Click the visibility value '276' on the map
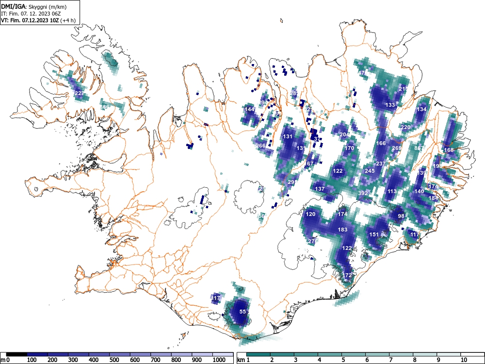485x364 pixels. pyautogui.click(x=313, y=241)
